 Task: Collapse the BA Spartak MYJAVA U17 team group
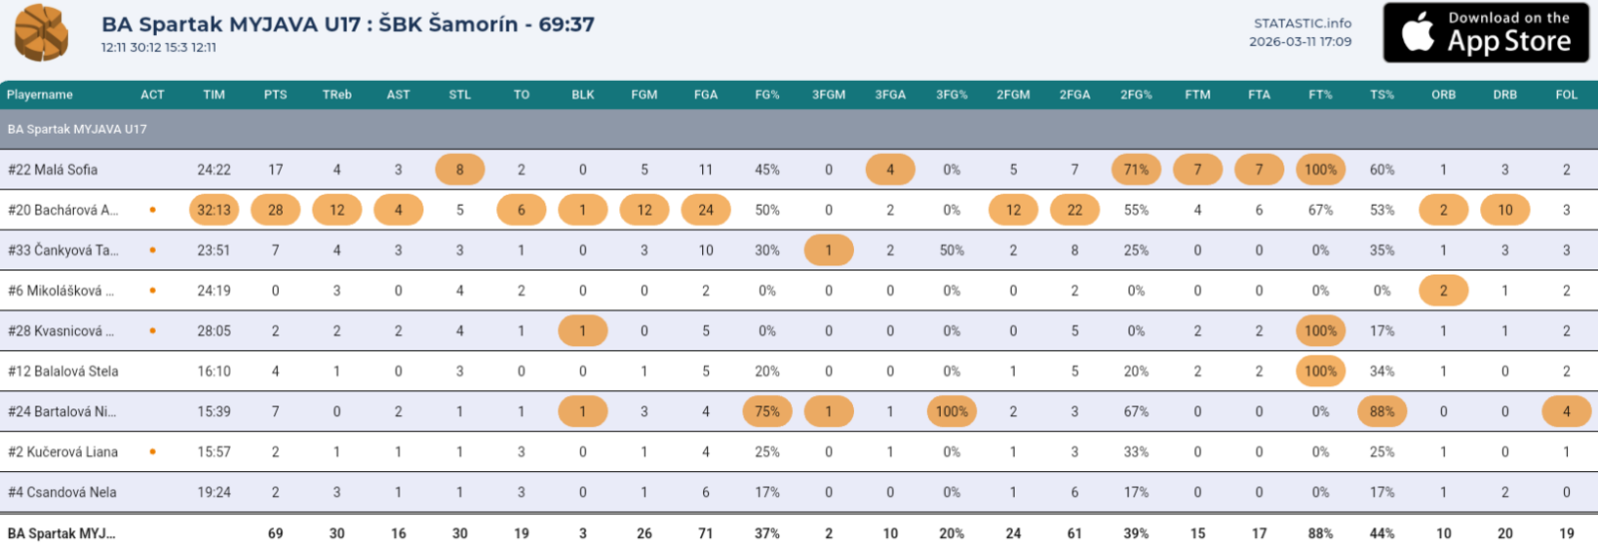pyautogui.click(x=77, y=129)
